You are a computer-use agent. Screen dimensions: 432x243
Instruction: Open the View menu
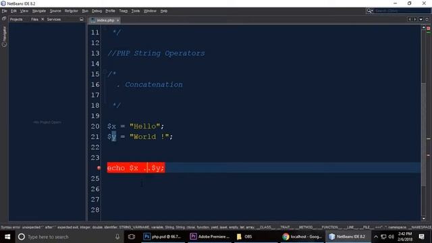(24, 11)
